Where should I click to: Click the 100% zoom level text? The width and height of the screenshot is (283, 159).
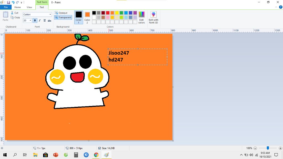249,148
